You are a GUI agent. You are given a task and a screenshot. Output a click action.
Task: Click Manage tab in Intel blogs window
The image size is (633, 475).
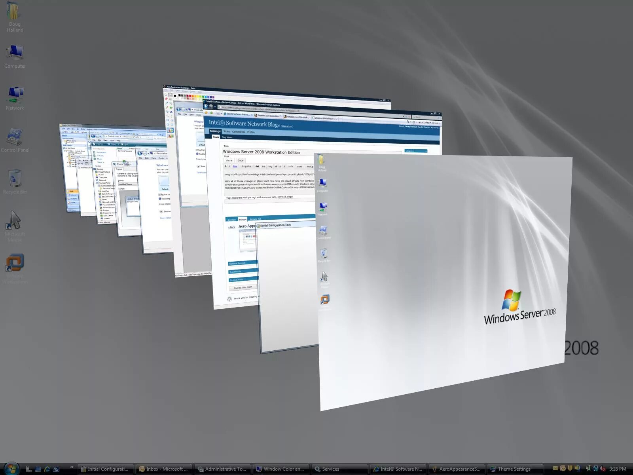pyautogui.click(x=215, y=131)
